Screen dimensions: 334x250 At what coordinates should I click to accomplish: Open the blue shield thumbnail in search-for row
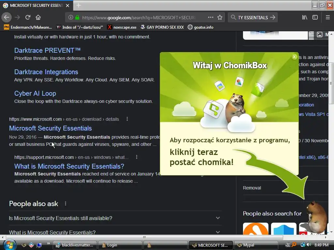point(283,229)
